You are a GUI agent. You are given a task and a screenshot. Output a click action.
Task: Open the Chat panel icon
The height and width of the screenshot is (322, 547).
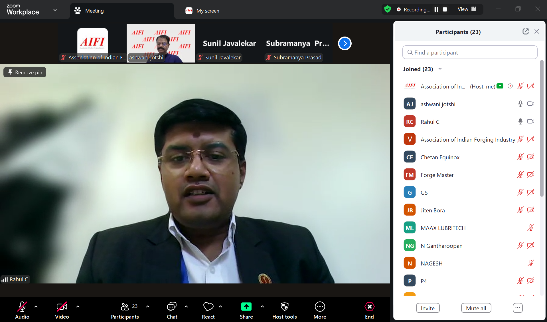[172, 307]
